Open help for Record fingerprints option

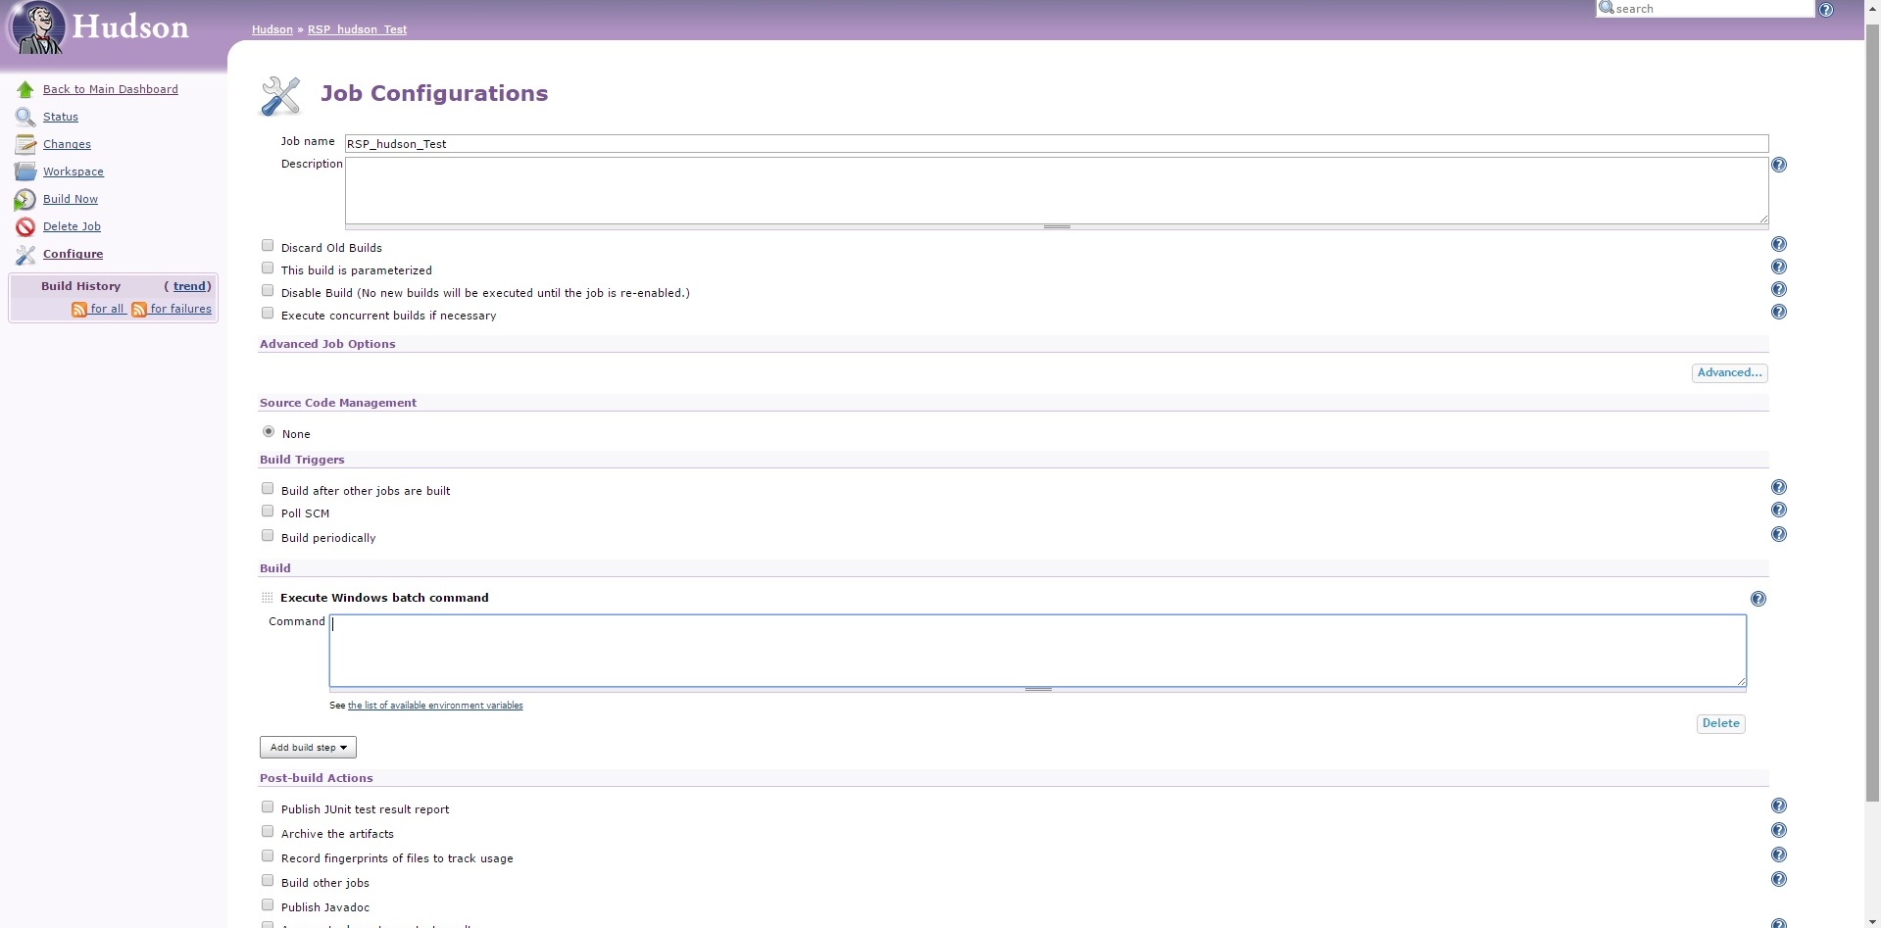tap(1779, 855)
